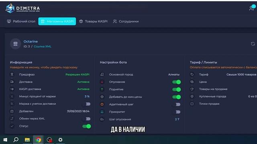Turn off the Поднятие toggle
The image size is (257, 144).
[177, 90]
